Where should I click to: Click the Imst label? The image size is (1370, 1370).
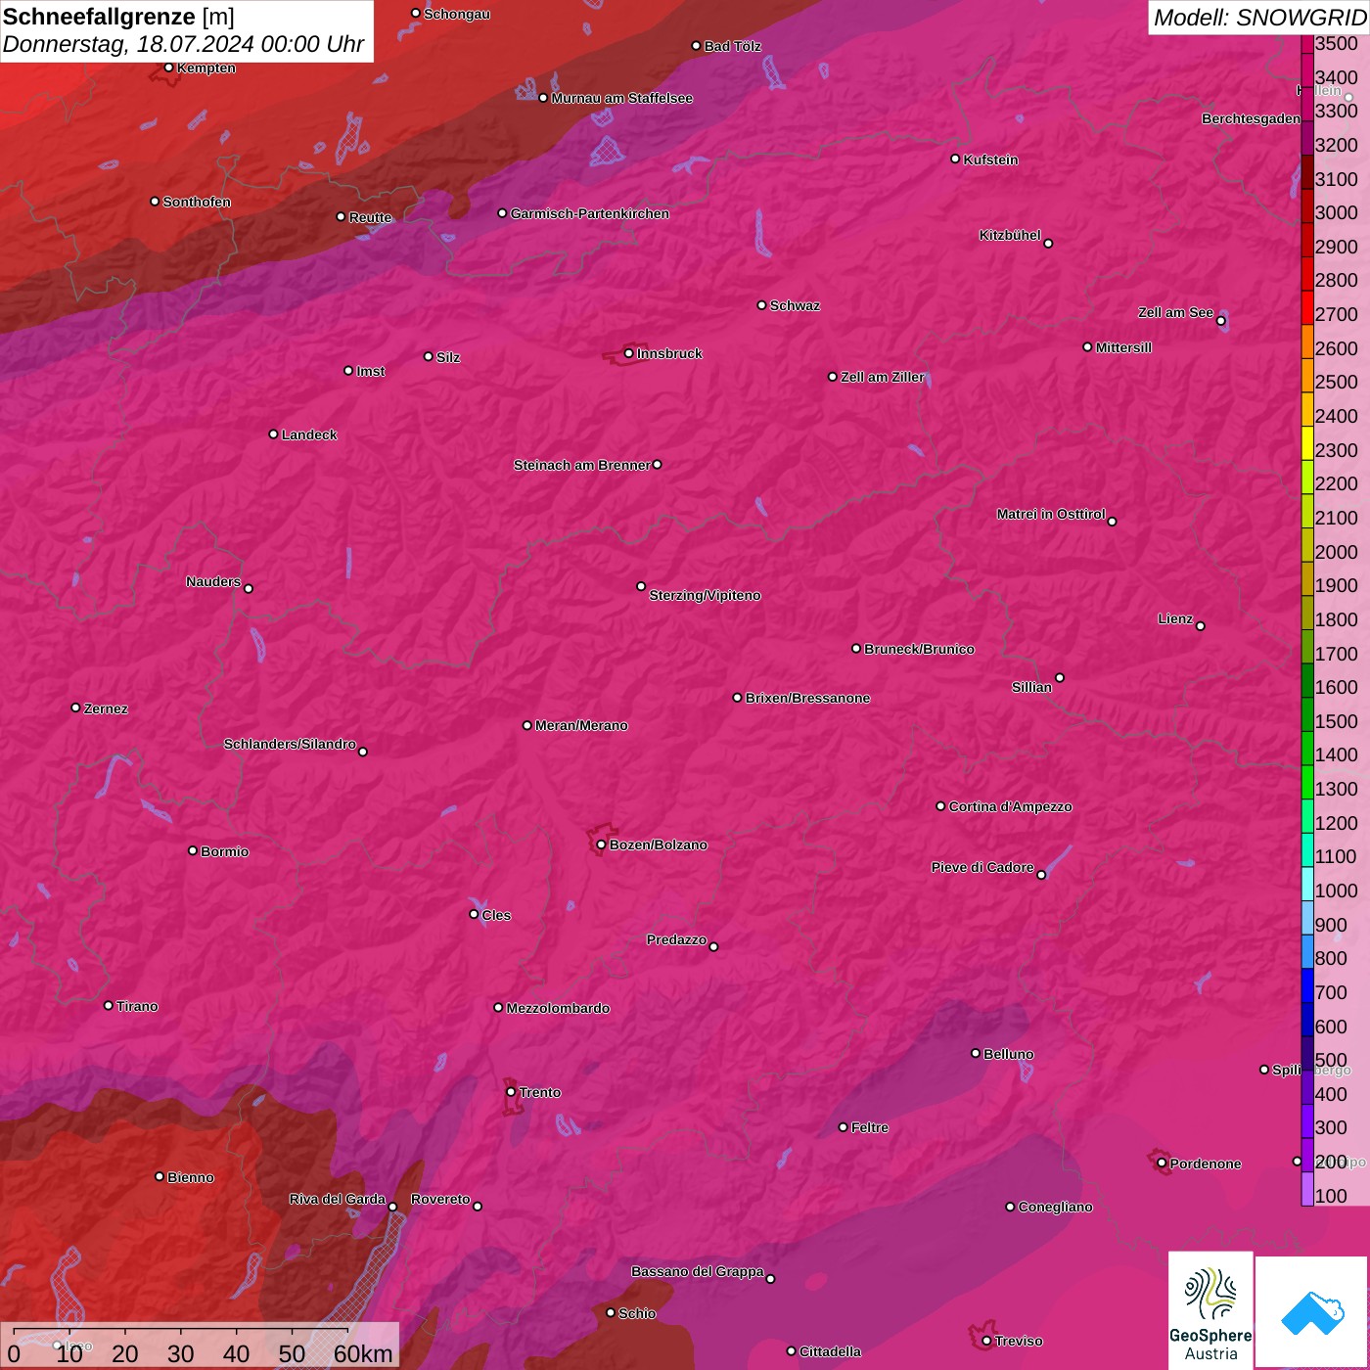pyautogui.click(x=370, y=371)
